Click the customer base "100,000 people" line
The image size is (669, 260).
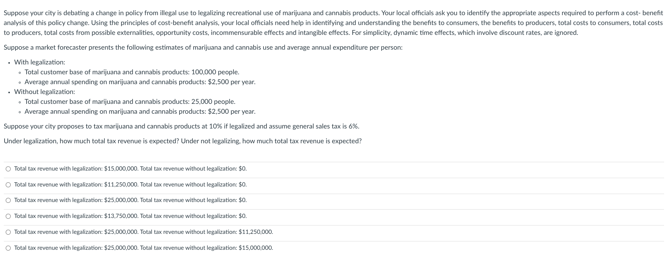(x=132, y=72)
